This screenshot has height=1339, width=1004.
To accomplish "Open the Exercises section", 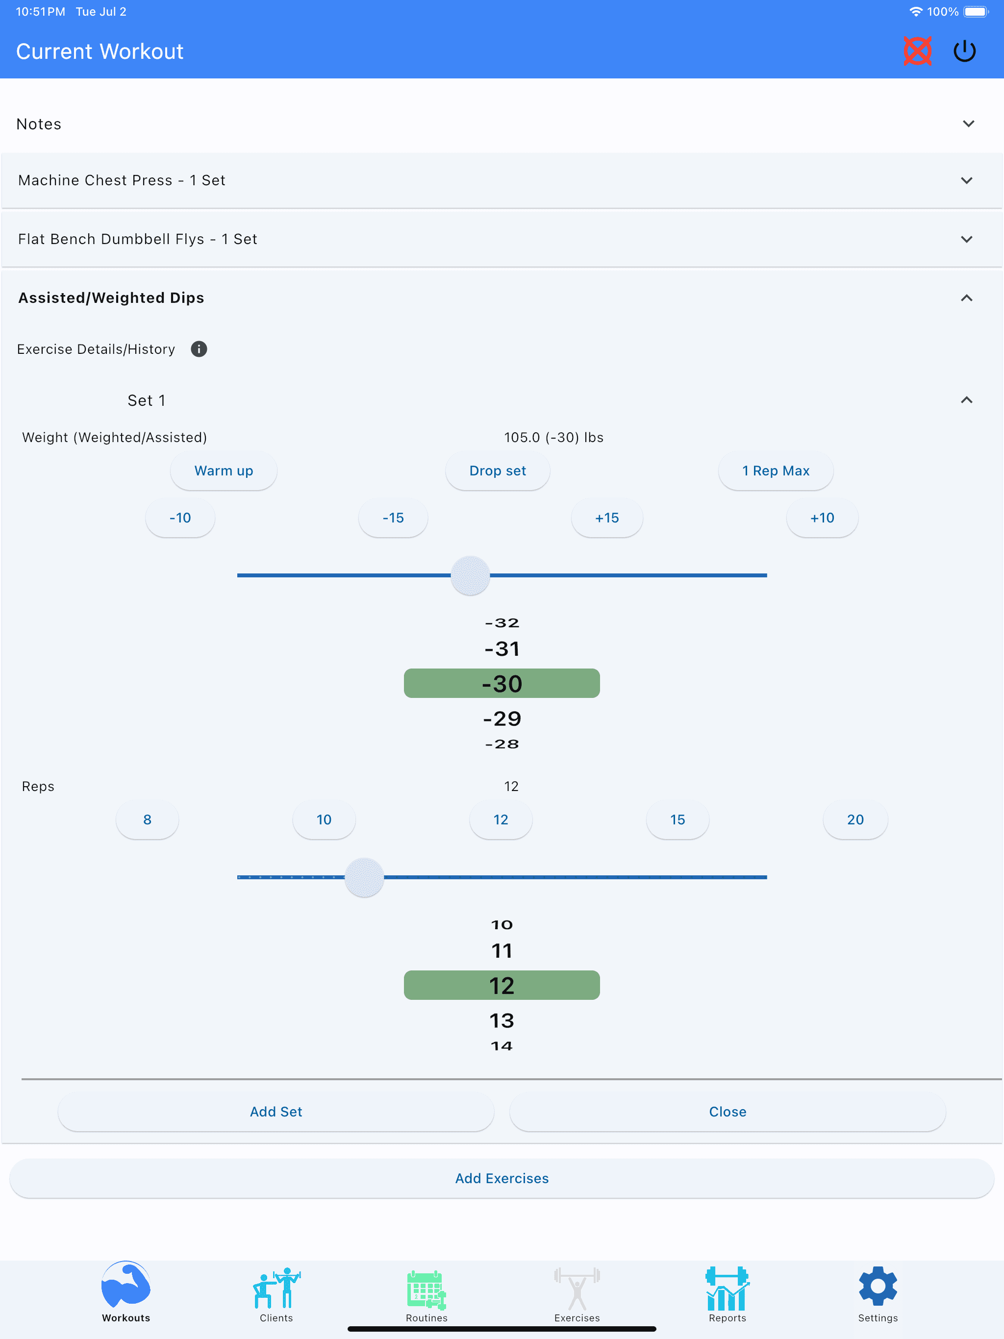I will click(577, 1290).
